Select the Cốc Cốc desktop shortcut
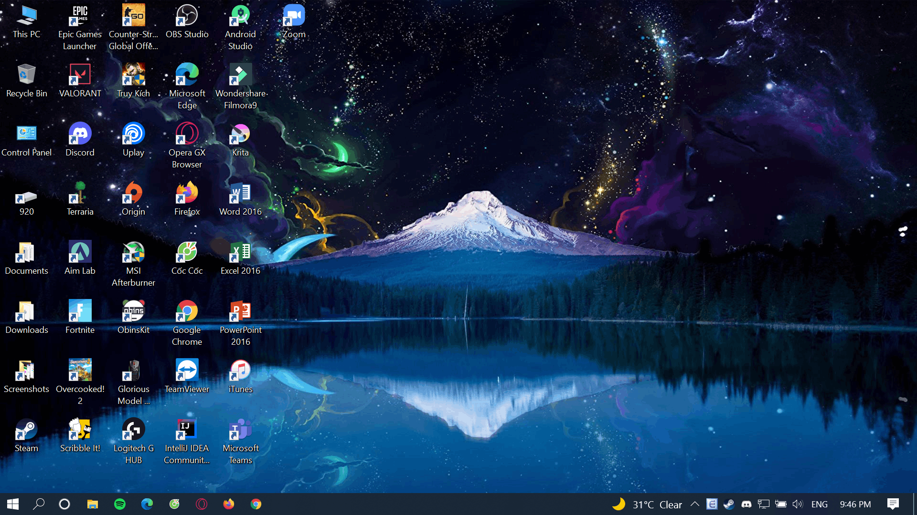 coord(187,258)
